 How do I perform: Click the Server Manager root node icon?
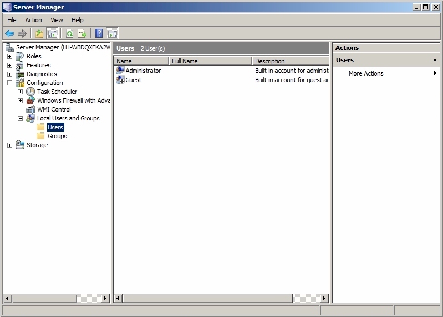(x=9, y=47)
